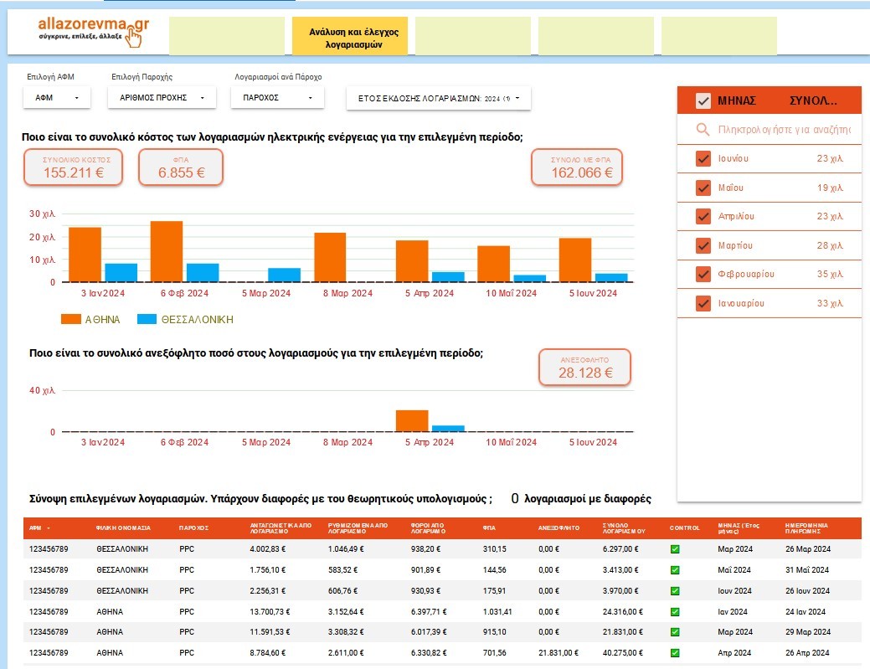Image resolution: width=870 pixels, height=669 pixels.
Task: Expand the ΠΑΡΟΧΟΣ dropdown
Action: click(276, 98)
